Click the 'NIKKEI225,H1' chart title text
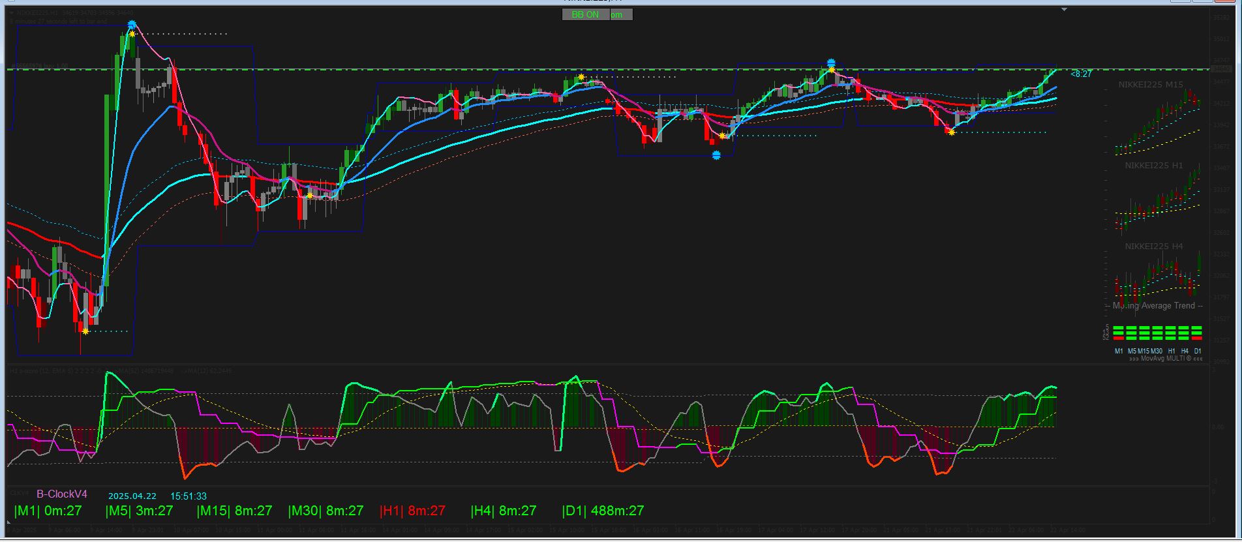The height and width of the screenshot is (542, 1242). [x=38, y=12]
